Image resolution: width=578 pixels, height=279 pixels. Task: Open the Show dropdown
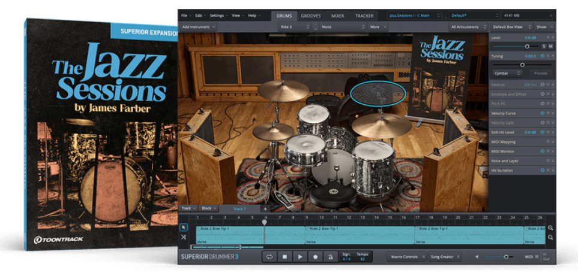point(545,27)
